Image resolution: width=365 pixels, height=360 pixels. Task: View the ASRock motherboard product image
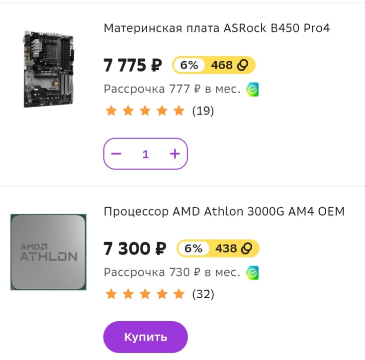pos(48,69)
